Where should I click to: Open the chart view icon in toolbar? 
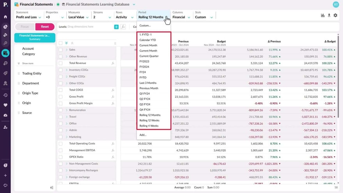(323, 15)
